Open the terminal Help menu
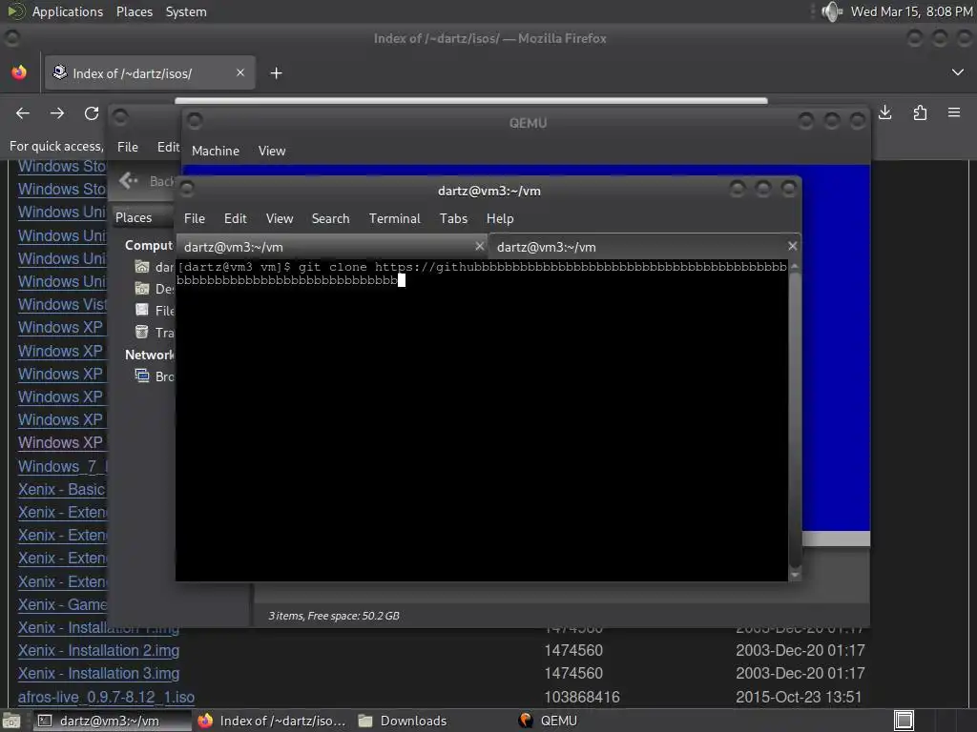The image size is (977, 732). point(500,218)
